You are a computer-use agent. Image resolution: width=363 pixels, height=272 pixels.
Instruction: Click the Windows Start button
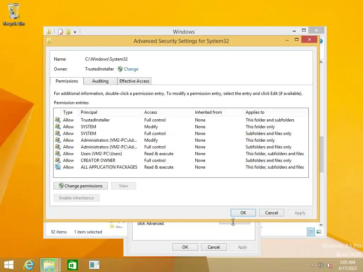pos(9,265)
